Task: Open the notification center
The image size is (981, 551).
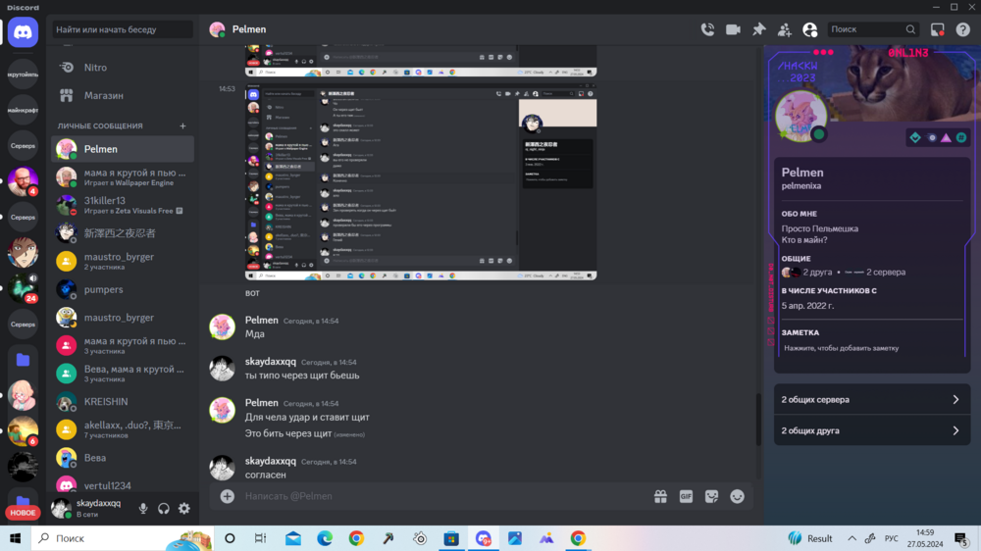Action: pos(962,538)
